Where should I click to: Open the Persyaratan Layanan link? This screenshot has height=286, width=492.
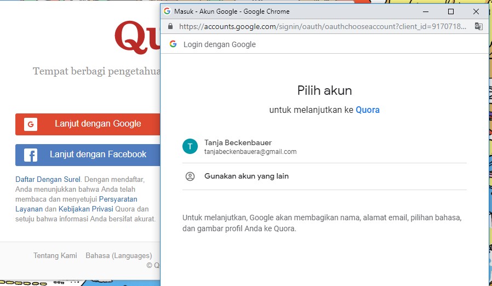click(76, 204)
